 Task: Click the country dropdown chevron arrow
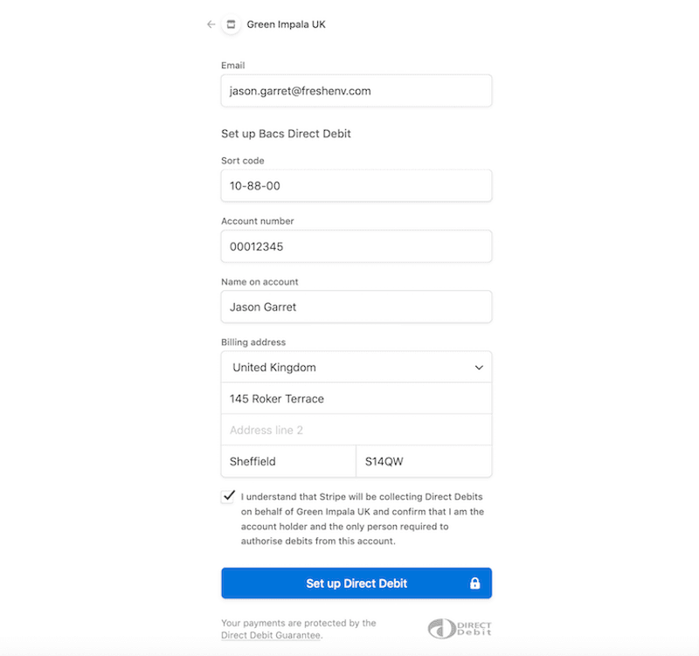tap(479, 368)
